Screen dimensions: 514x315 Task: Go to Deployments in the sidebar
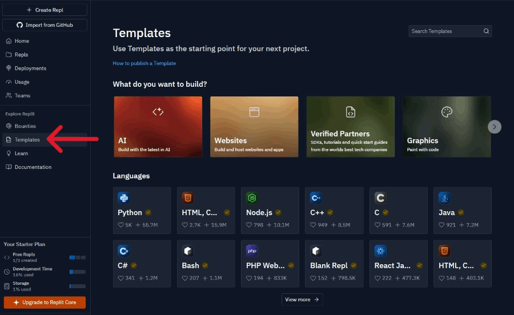click(45, 68)
